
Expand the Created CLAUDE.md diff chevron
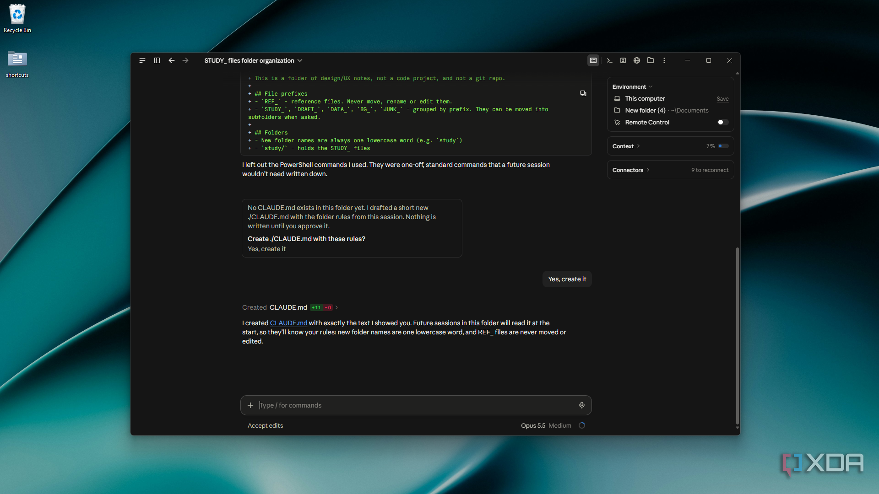tap(337, 307)
